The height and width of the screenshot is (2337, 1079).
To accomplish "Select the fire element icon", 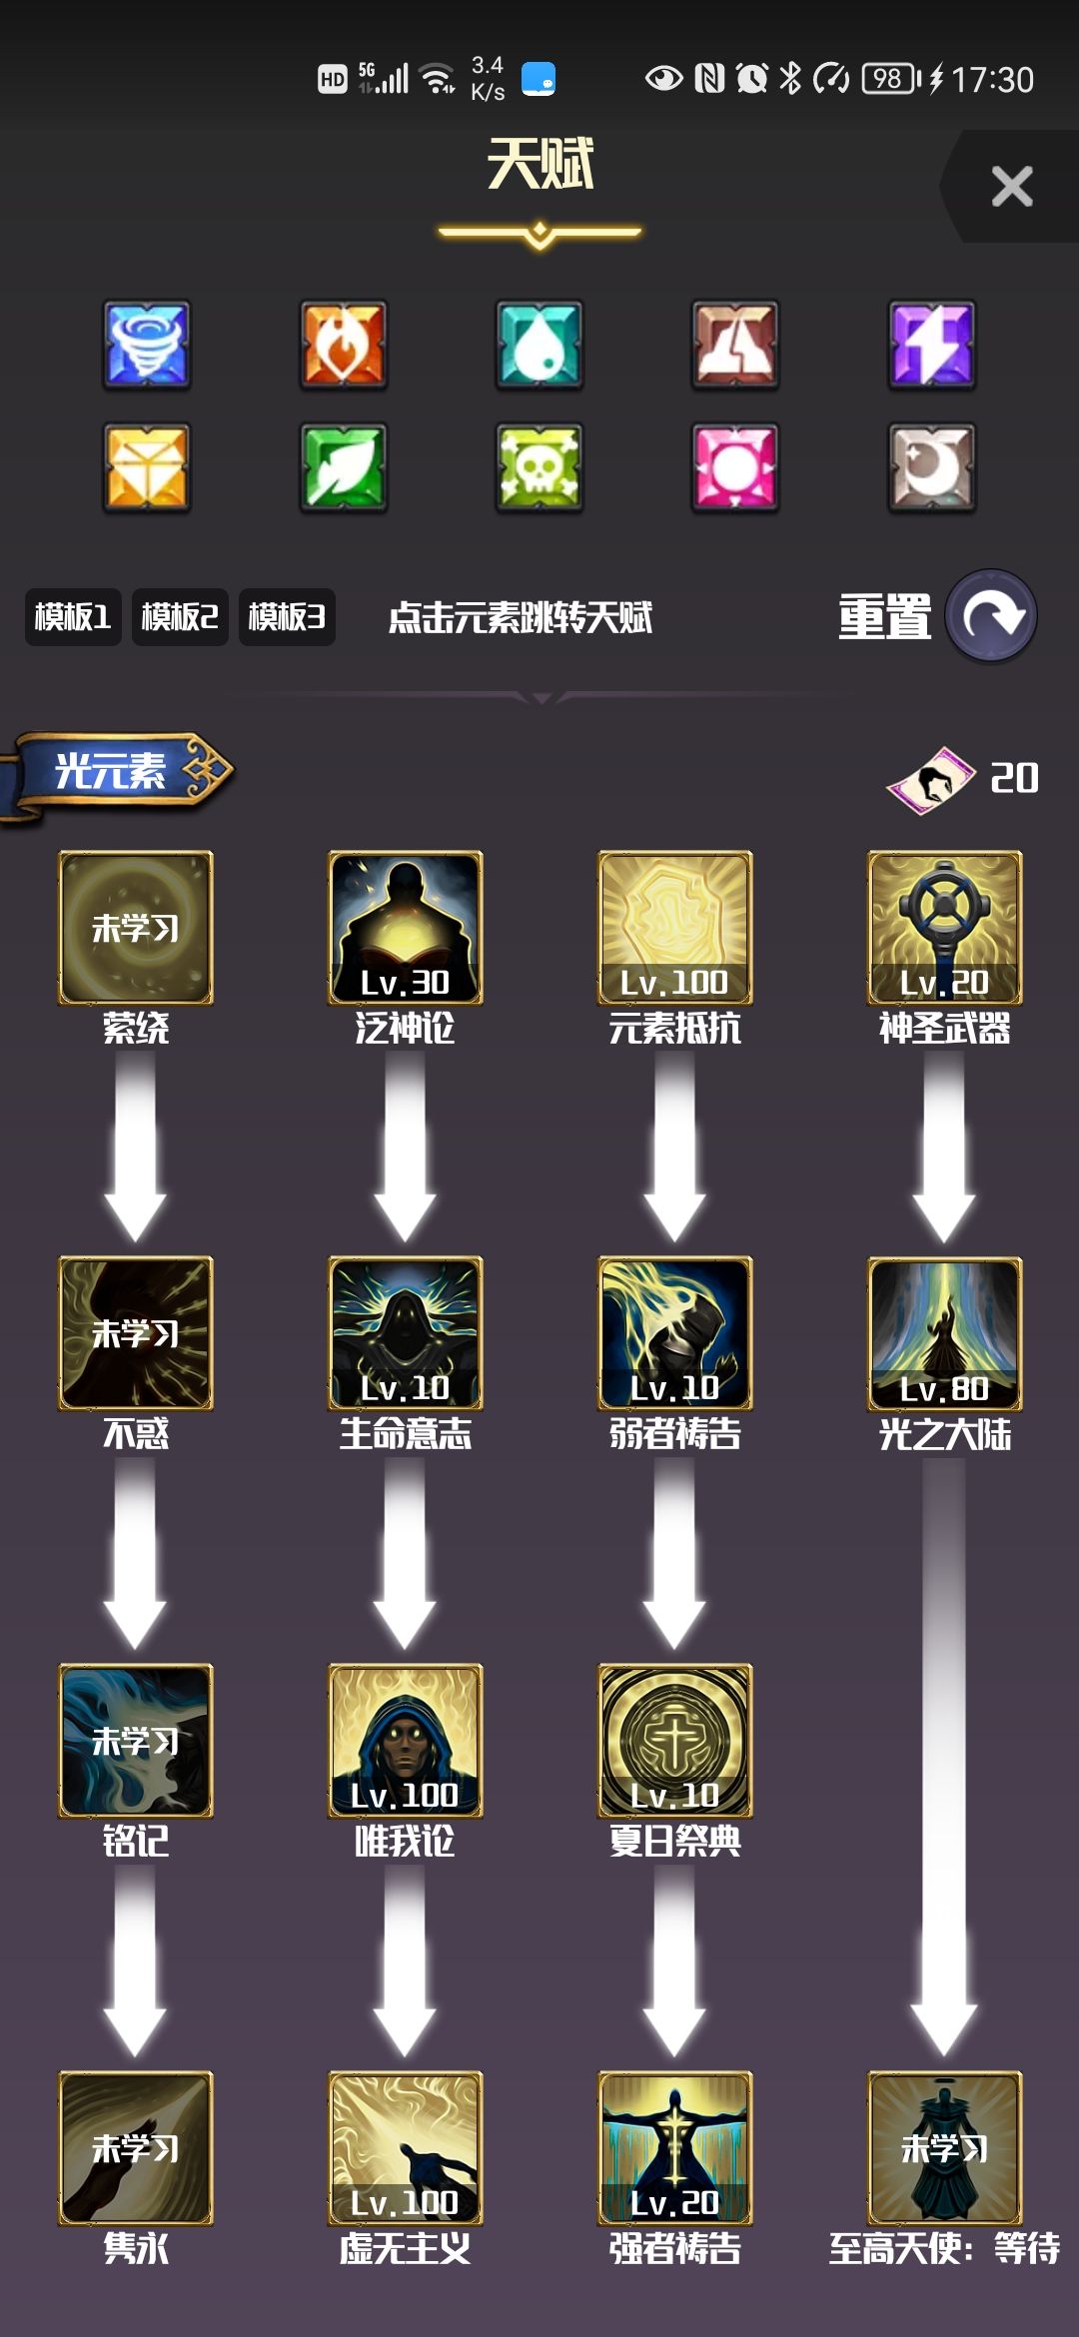I will click(x=344, y=345).
